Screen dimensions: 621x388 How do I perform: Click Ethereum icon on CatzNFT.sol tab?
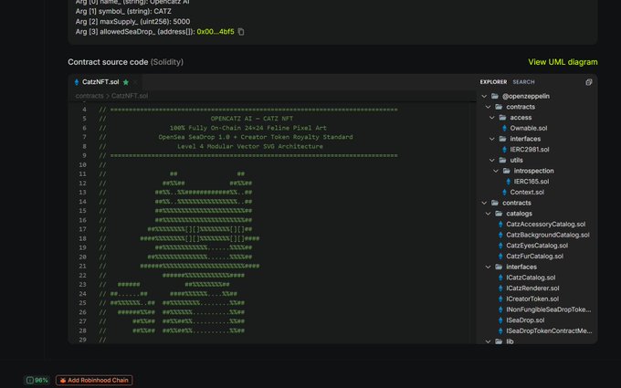(77, 82)
